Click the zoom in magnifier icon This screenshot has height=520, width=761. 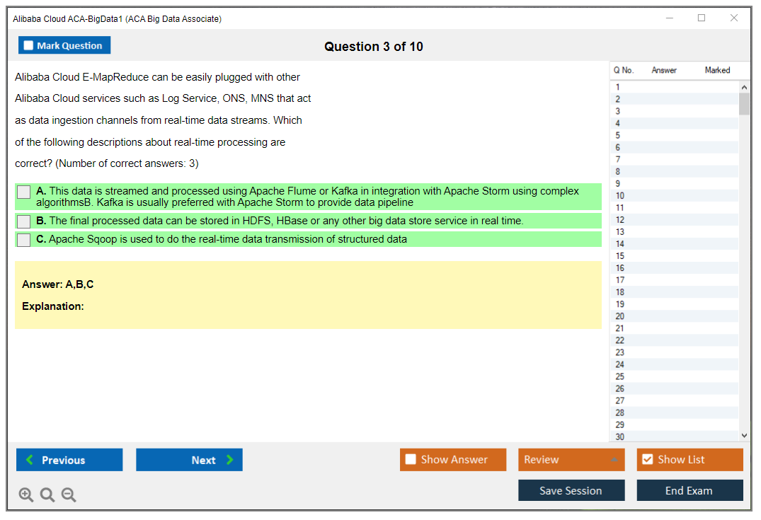click(26, 495)
